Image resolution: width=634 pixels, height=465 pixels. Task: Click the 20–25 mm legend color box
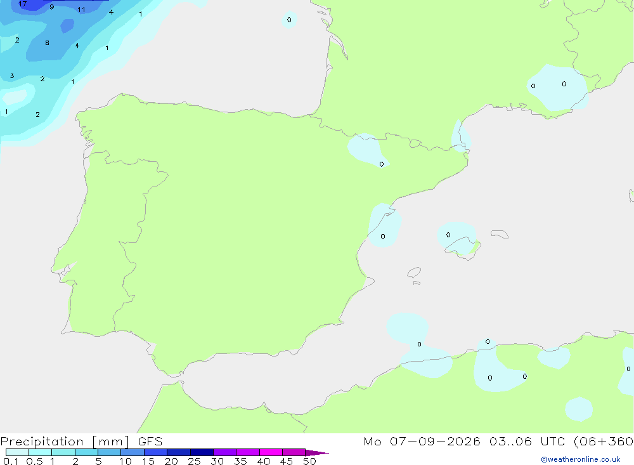point(179,452)
